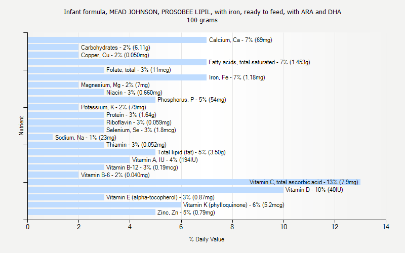This screenshot has width=405, height=253.
Task: Click the Nutrient y-axis title
Action: pyautogui.click(x=22, y=126)
